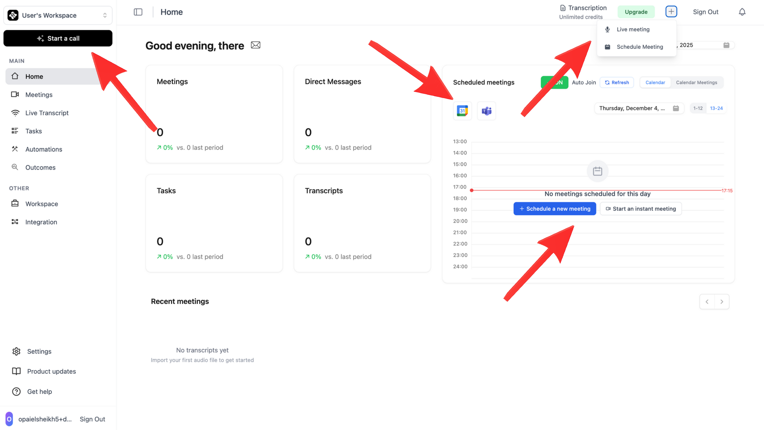Select the Google Calendar integration icon

[462, 111]
